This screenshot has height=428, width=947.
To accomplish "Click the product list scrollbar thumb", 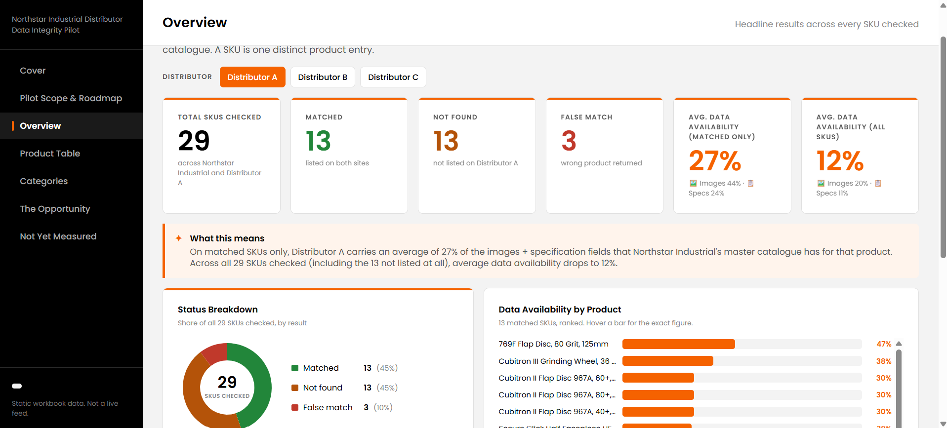I will pyautogui.click(x=899, y=388).
